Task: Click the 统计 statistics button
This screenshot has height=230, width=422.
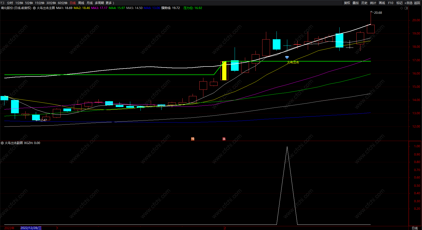Action: pyautogui.click(x=373, y=3)
